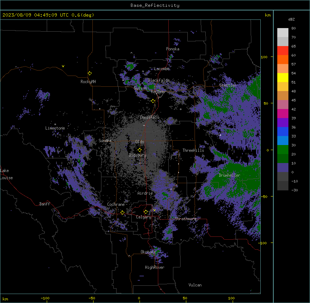Click the Base_Reflectivity title
This screenshot has width=310, height=303.
[x=155, y=5]
